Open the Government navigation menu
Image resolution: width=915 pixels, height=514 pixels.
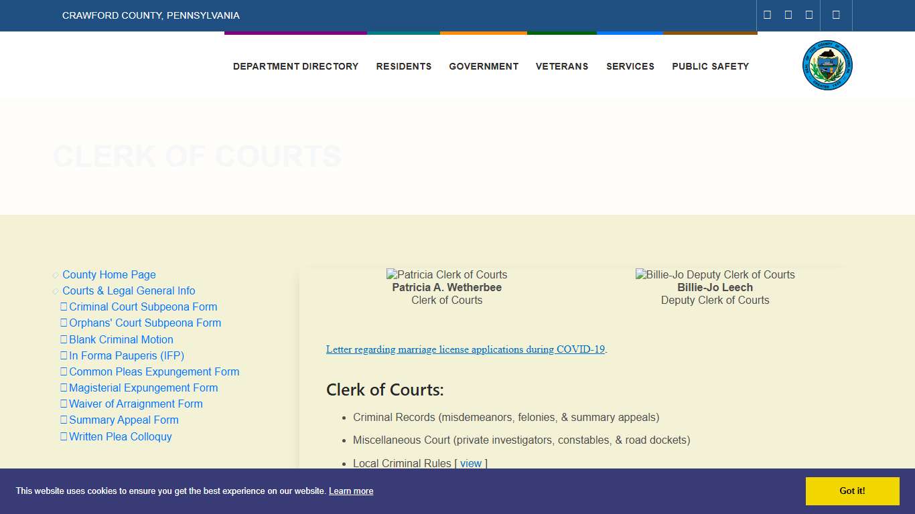pos(484,66)
